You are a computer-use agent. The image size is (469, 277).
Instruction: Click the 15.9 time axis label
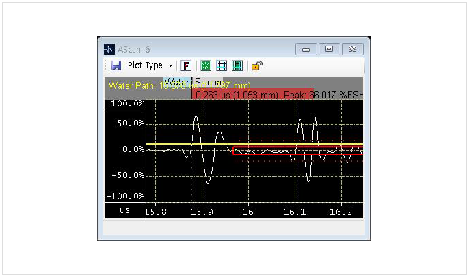click(x=202, y=212)
